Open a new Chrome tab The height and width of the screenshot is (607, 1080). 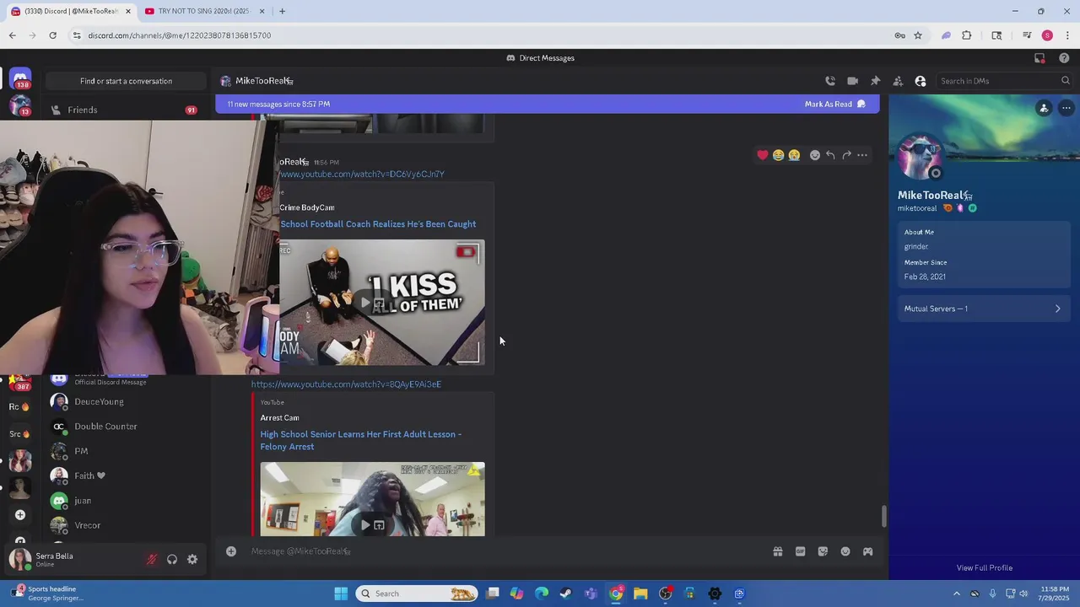click(x=282, y=11)
